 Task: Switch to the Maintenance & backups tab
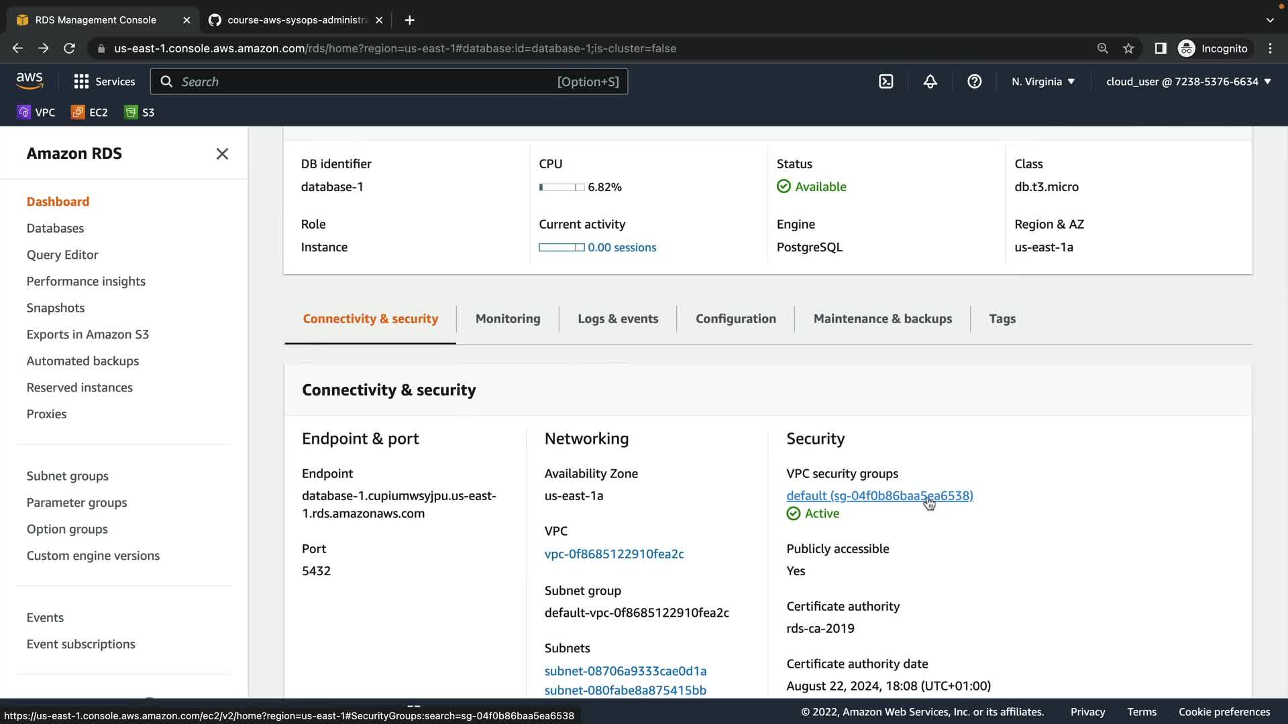[882, 319]
